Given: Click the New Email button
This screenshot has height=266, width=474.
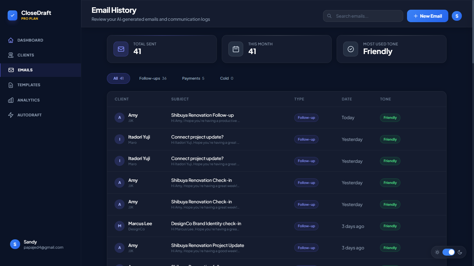Looking at the screenshot, I should pyautogui.click(x=428, y=16).
